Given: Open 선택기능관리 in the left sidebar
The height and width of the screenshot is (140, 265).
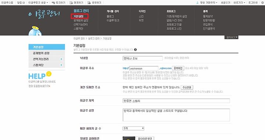Looking at the screenshot, I should 41,59.
